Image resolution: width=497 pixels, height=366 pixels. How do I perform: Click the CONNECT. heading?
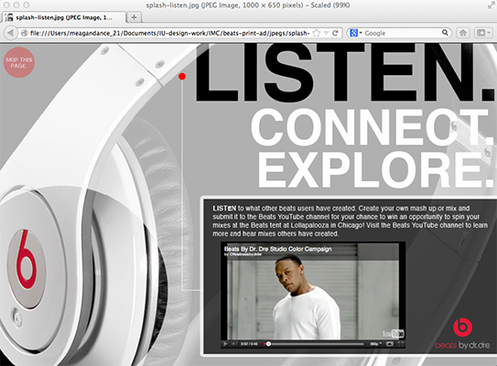(x=373, y=127)
